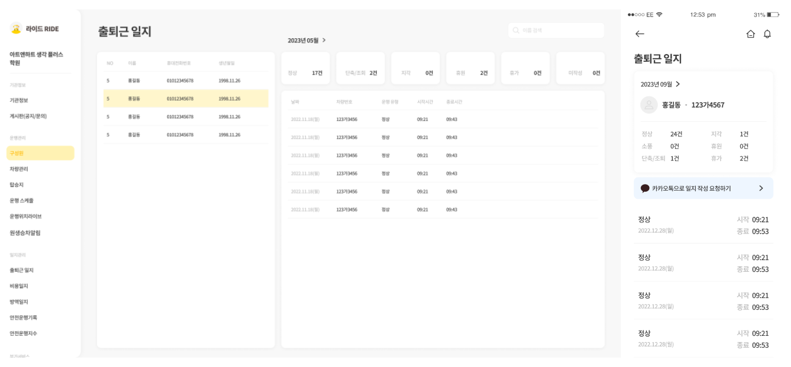Open 출퇴근 일지 from the sidebar

22,271
